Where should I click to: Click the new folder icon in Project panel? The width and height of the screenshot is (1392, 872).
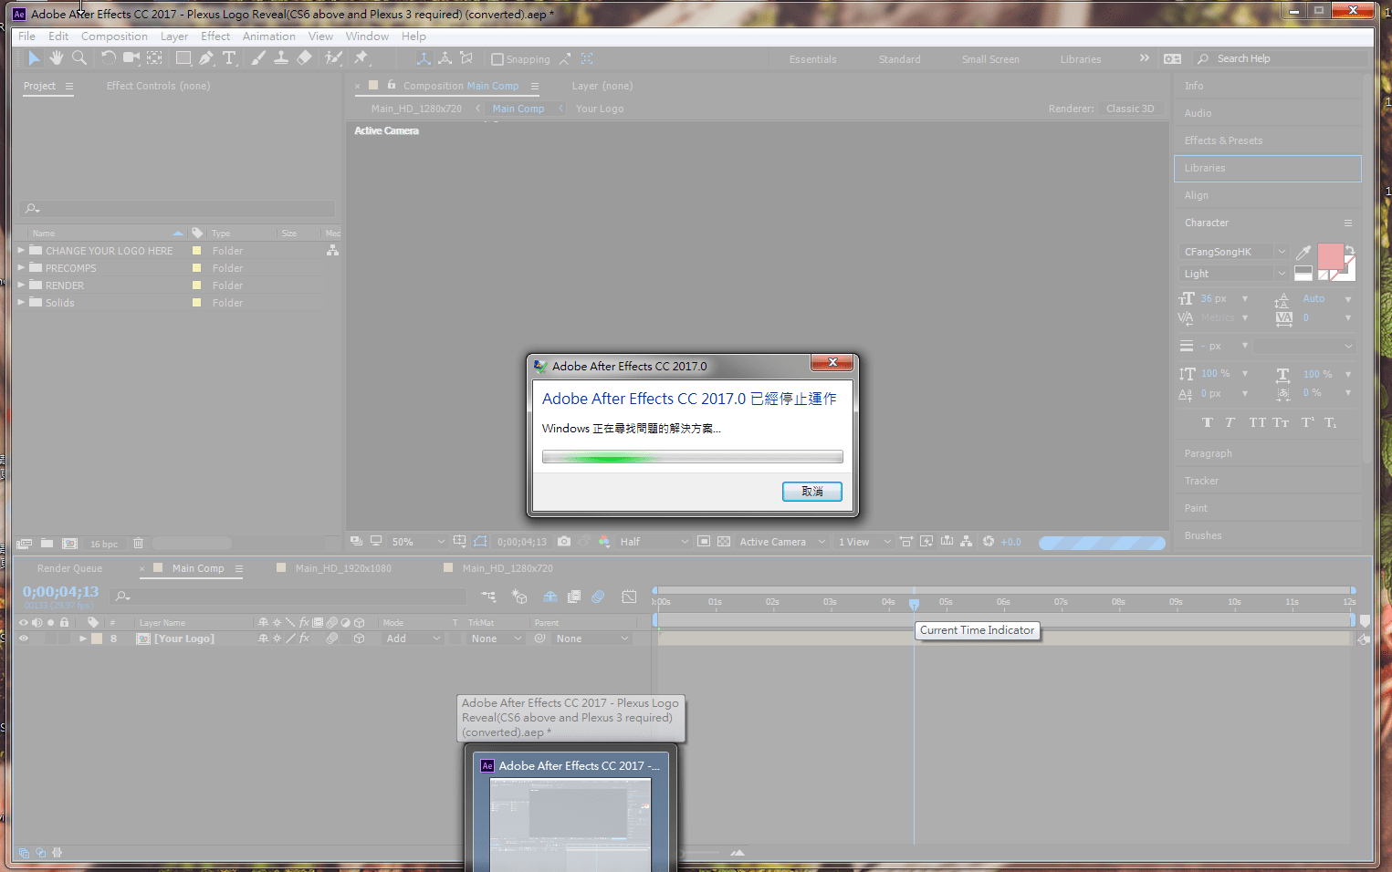click(x=47, y=543)
